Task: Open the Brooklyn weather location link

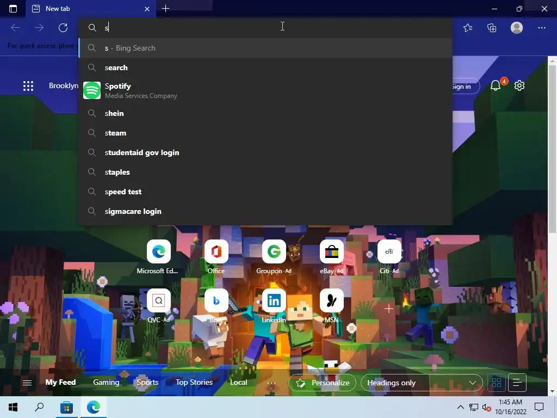Action: point(64,85)
